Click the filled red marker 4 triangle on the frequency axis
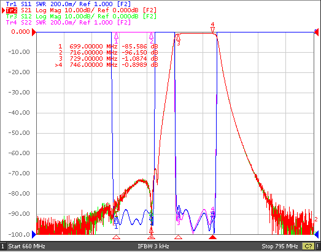This screenshot has width=321, height=252. [213, 237]
